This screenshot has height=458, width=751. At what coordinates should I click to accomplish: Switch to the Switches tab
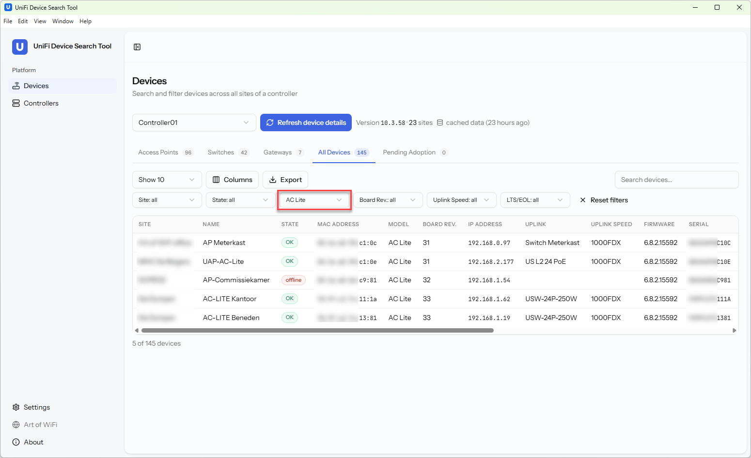pyautogui.click(x=228, y=153)
